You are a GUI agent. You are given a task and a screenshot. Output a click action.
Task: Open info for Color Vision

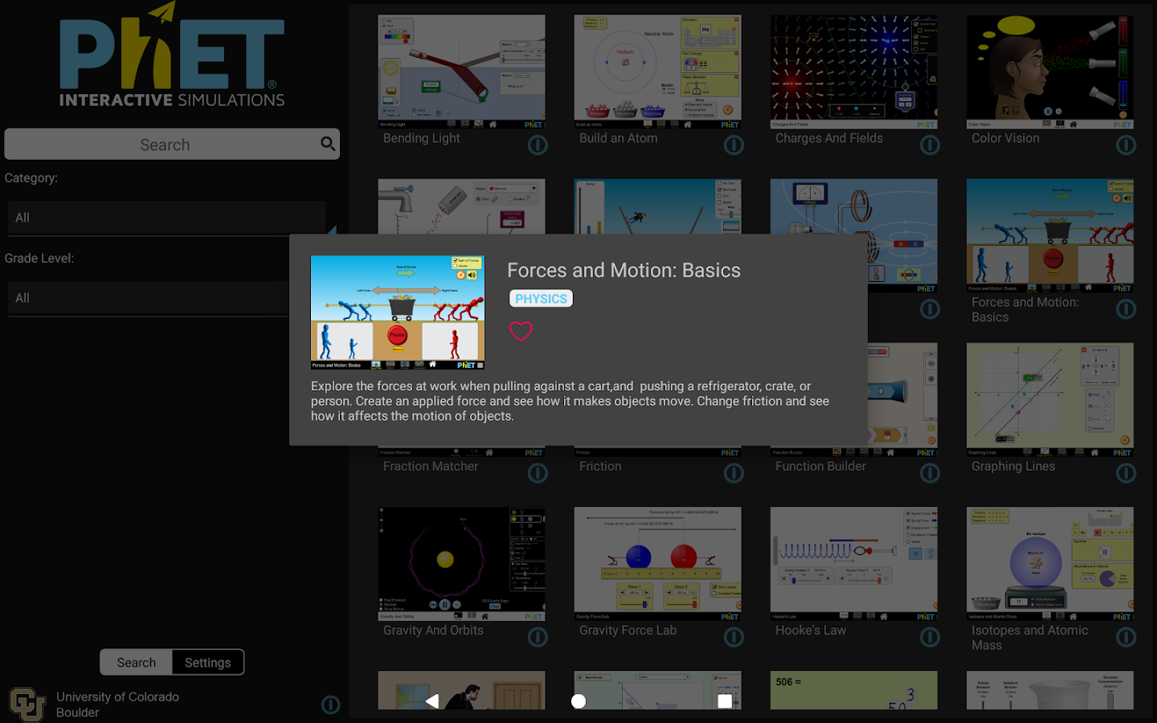click(x=1126, y=145)
